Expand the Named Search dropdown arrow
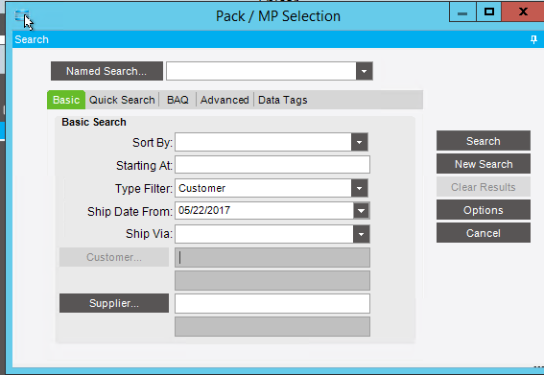Image resolution: width=544 pixels, height=375 pixels. tap(364, 72)
